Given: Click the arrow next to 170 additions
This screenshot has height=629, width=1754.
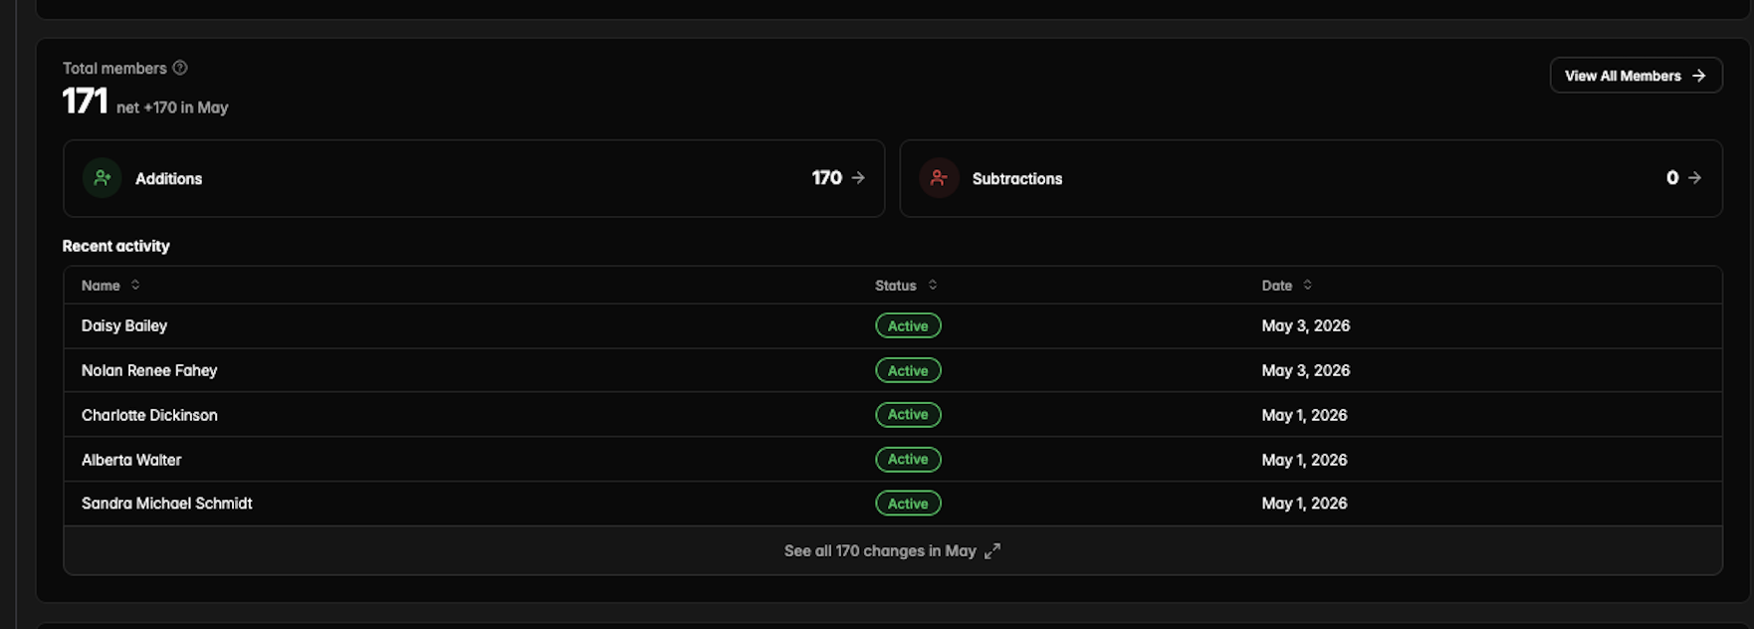Looking at the screenshot, I should coord(858,178).
